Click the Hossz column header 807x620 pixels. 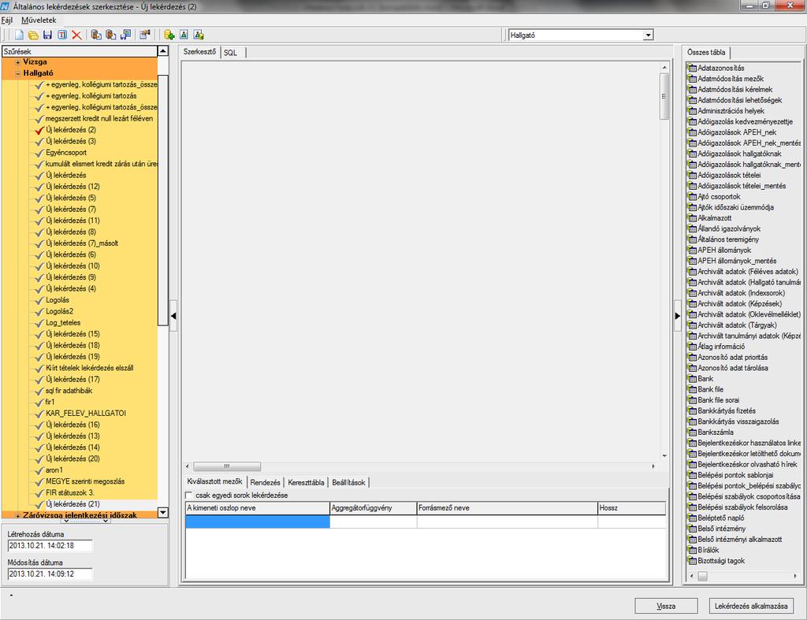point(631,508)
